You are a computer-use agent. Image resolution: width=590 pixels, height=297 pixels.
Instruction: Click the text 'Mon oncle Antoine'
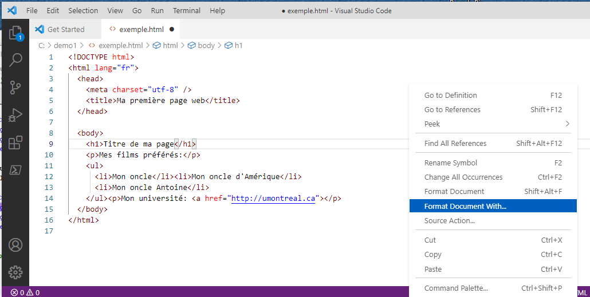pos(150,187)
